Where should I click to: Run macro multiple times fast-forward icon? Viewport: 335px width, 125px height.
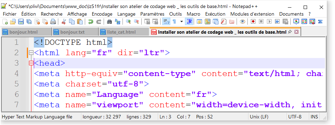coord(277,22)
